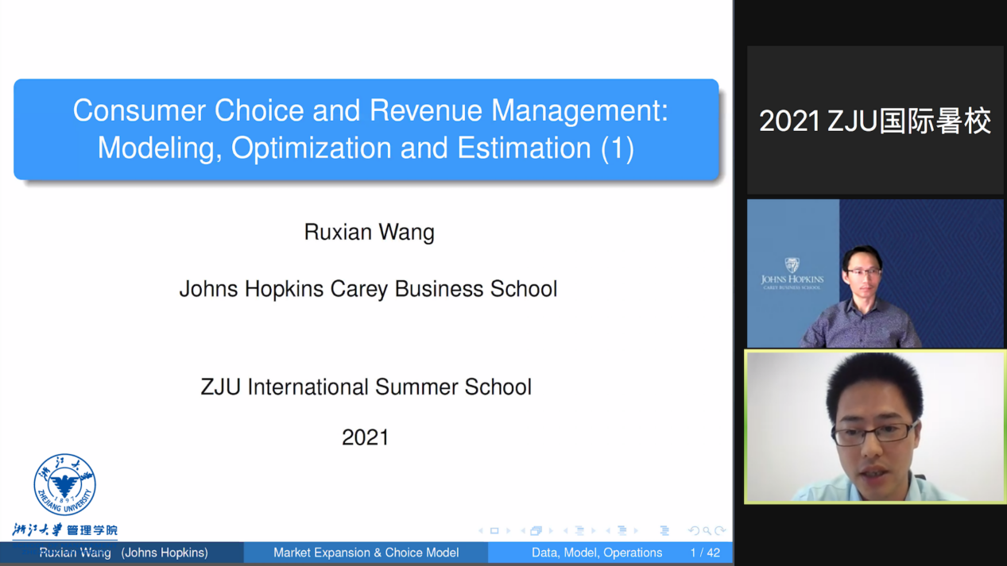Click the 1 / 42 page counter
Viewport: 1007px width, 566px height.
(x=705, y=553)
